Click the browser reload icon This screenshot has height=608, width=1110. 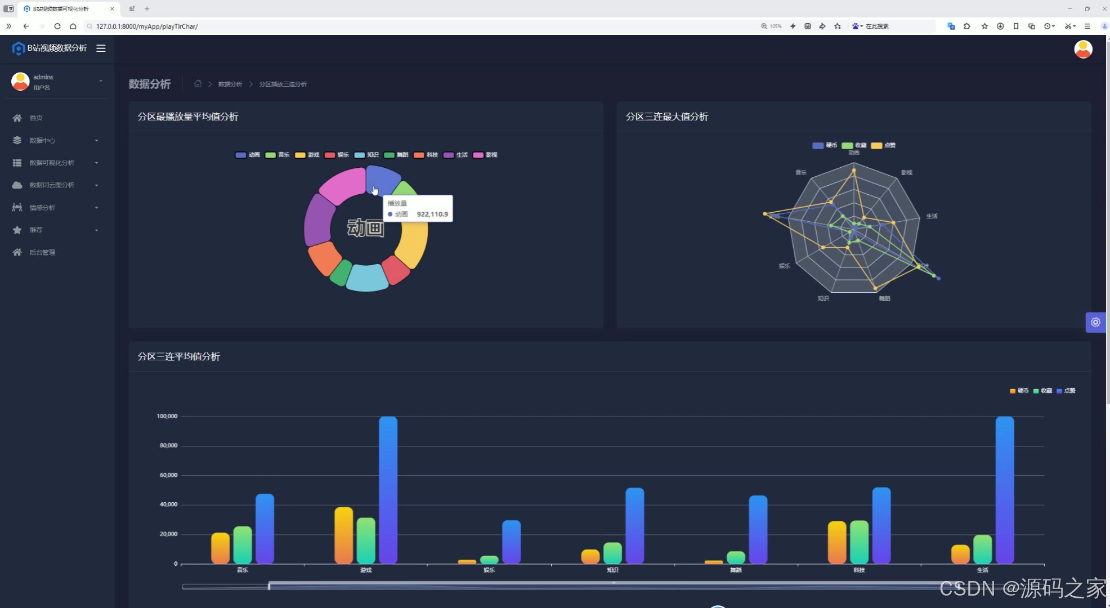click(57, 26)
